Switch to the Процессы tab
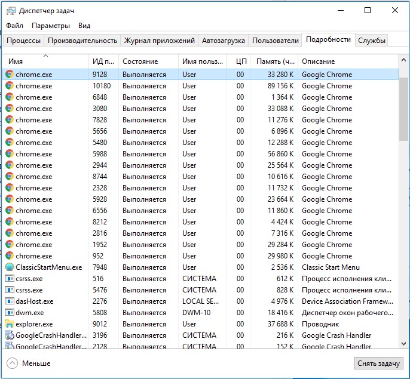The width and height of the screenshot is (410, 379). [23, 41]
